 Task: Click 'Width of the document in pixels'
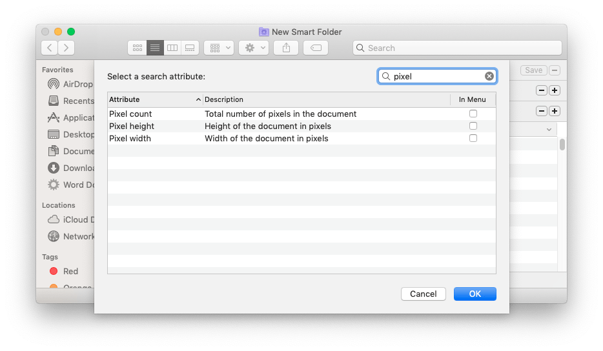pyautogui.click(x=267, y=139)
